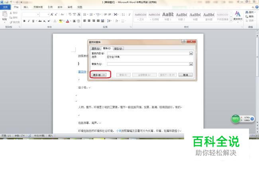259x170 pixels.
Task: Switch to the Insert (插入) ribbon tab
Action: pos(26,7)
